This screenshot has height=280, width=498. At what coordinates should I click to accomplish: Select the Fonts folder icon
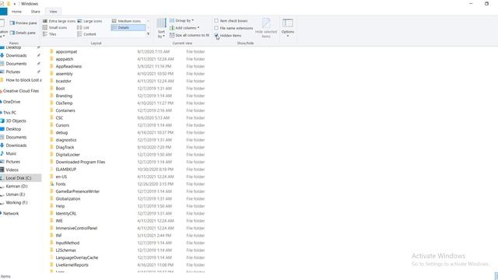pos(51,184)
